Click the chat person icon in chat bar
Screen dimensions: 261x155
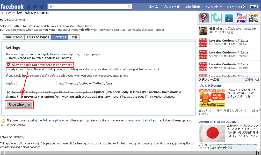(214, 148)
